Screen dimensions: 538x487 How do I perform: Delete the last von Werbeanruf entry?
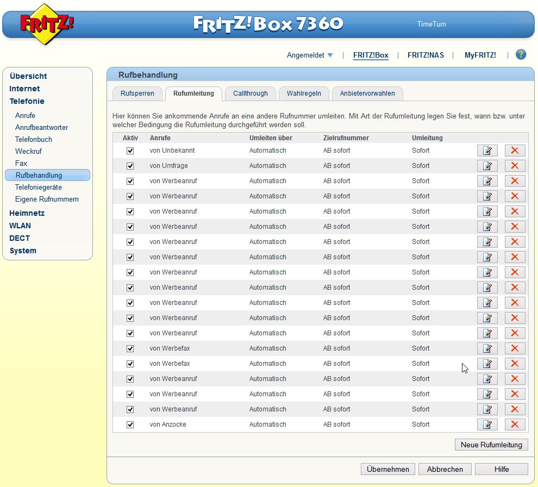515,409
